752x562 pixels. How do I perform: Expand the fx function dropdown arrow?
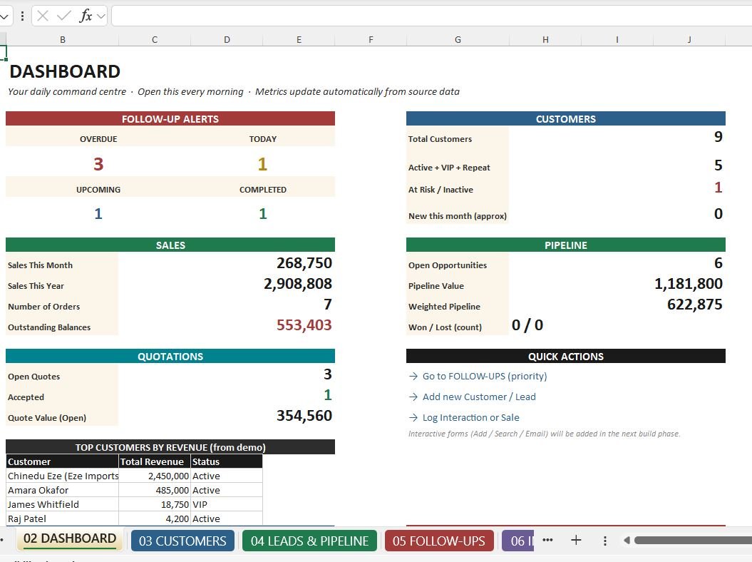pos(101,16)
